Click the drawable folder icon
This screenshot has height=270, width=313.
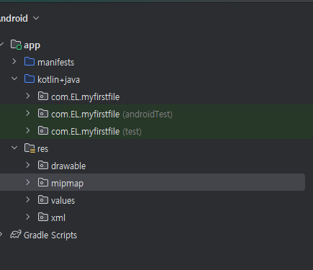(43, 165)
